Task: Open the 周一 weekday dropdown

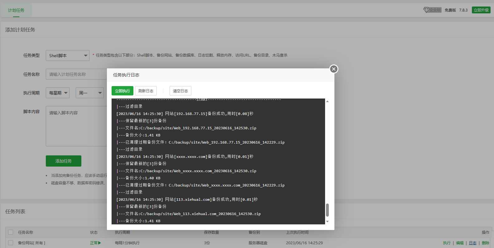Action: (90, 93)
